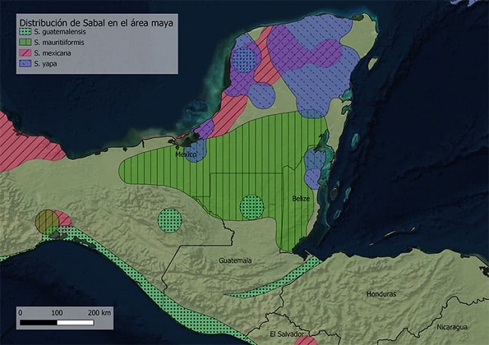Click the '200 km' scale bar label
489x345 pixels.
click(99, 312)
